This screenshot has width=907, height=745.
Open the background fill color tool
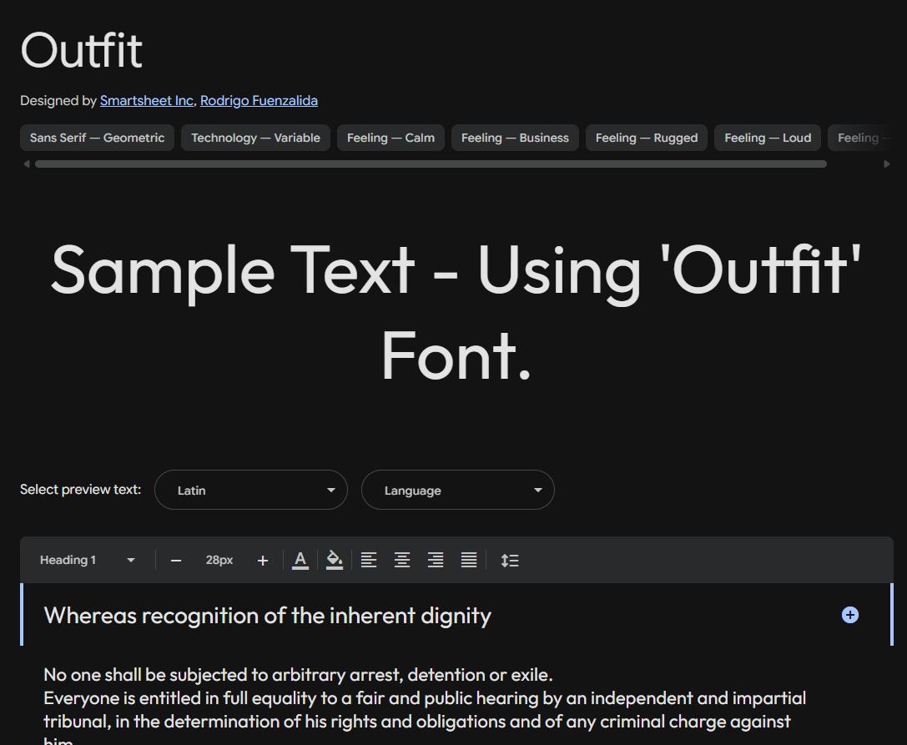pyautogui.click(x=335, y=561)
